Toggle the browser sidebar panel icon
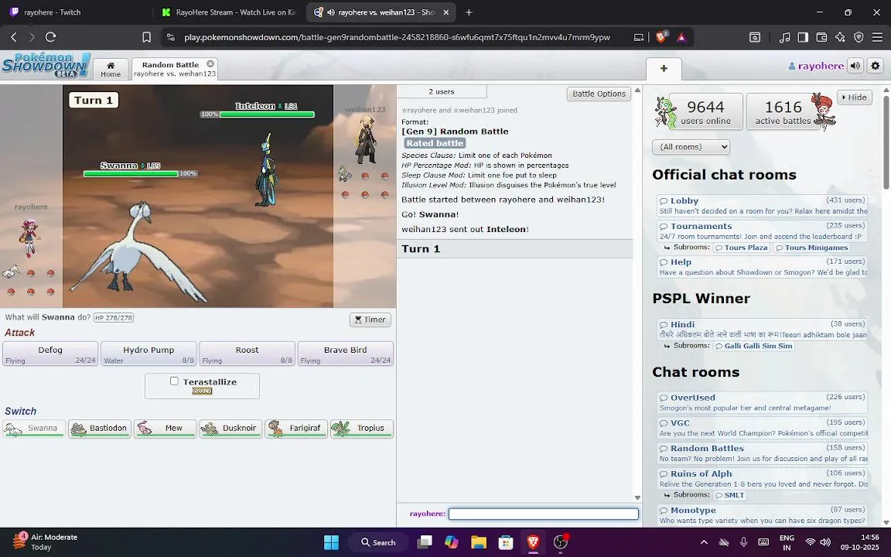 (x=803, y=37)
